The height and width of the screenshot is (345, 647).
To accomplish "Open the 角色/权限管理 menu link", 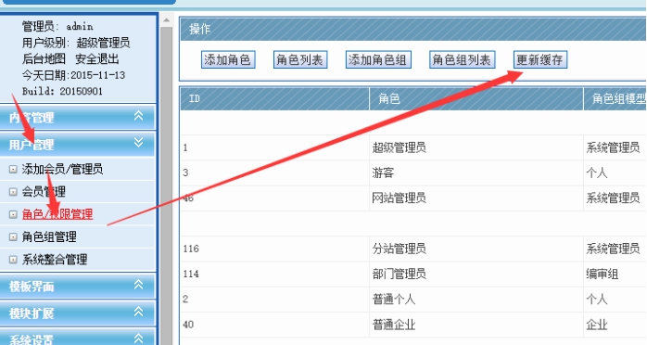I will click(57, 214).
